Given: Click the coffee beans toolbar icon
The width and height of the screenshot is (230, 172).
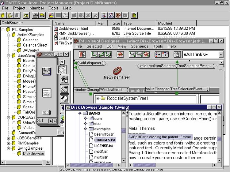Looking at the screenshot, I should tap(118, 15).
